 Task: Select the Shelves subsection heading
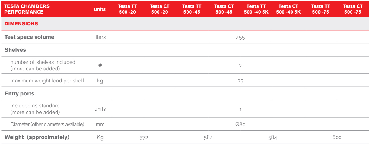click(15, 50)
